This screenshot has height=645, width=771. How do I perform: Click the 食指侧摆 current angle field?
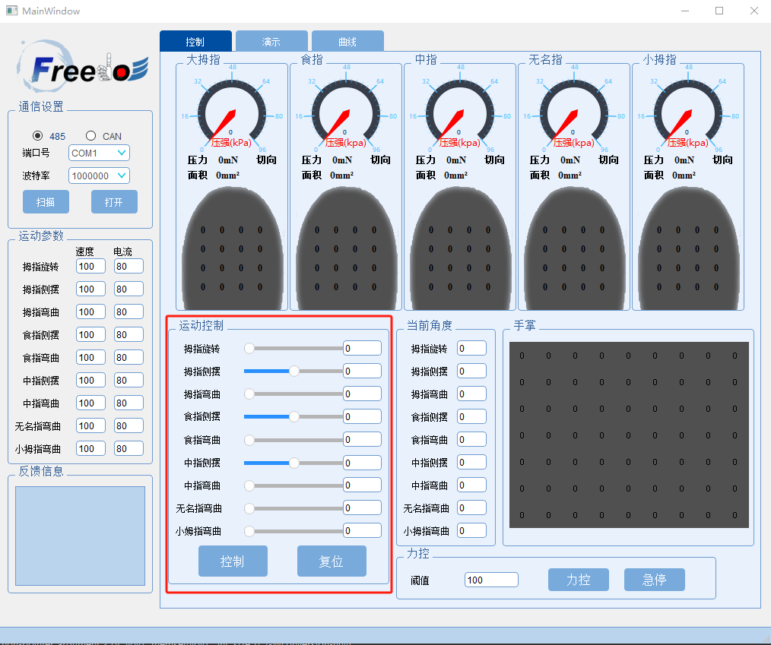[471, 416]
